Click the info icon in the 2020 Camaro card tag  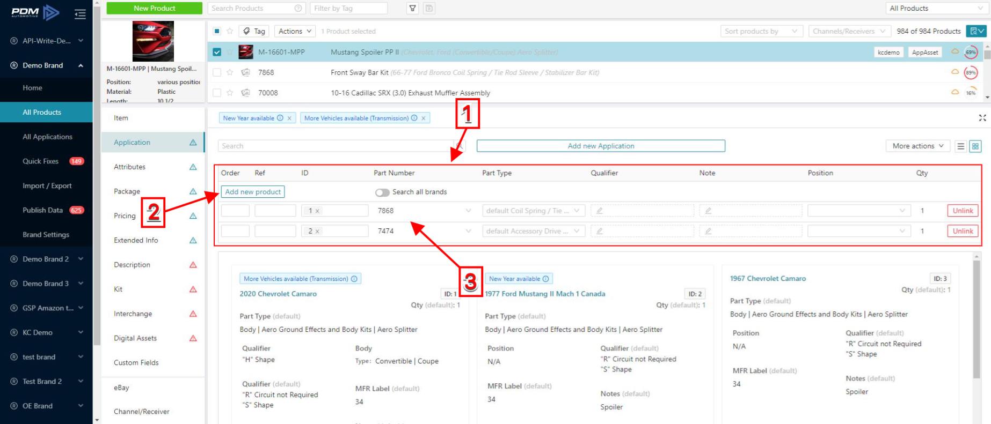coord(354,279)
